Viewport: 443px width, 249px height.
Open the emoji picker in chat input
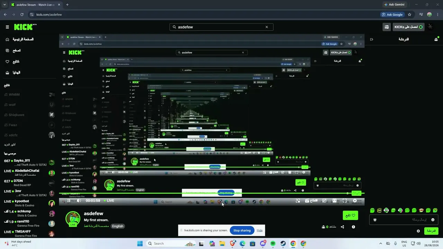click(433, 220)
